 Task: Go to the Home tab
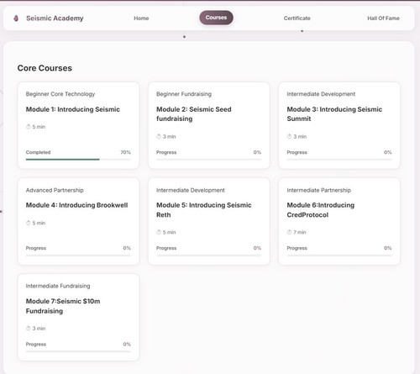click(x=141, y=18)
